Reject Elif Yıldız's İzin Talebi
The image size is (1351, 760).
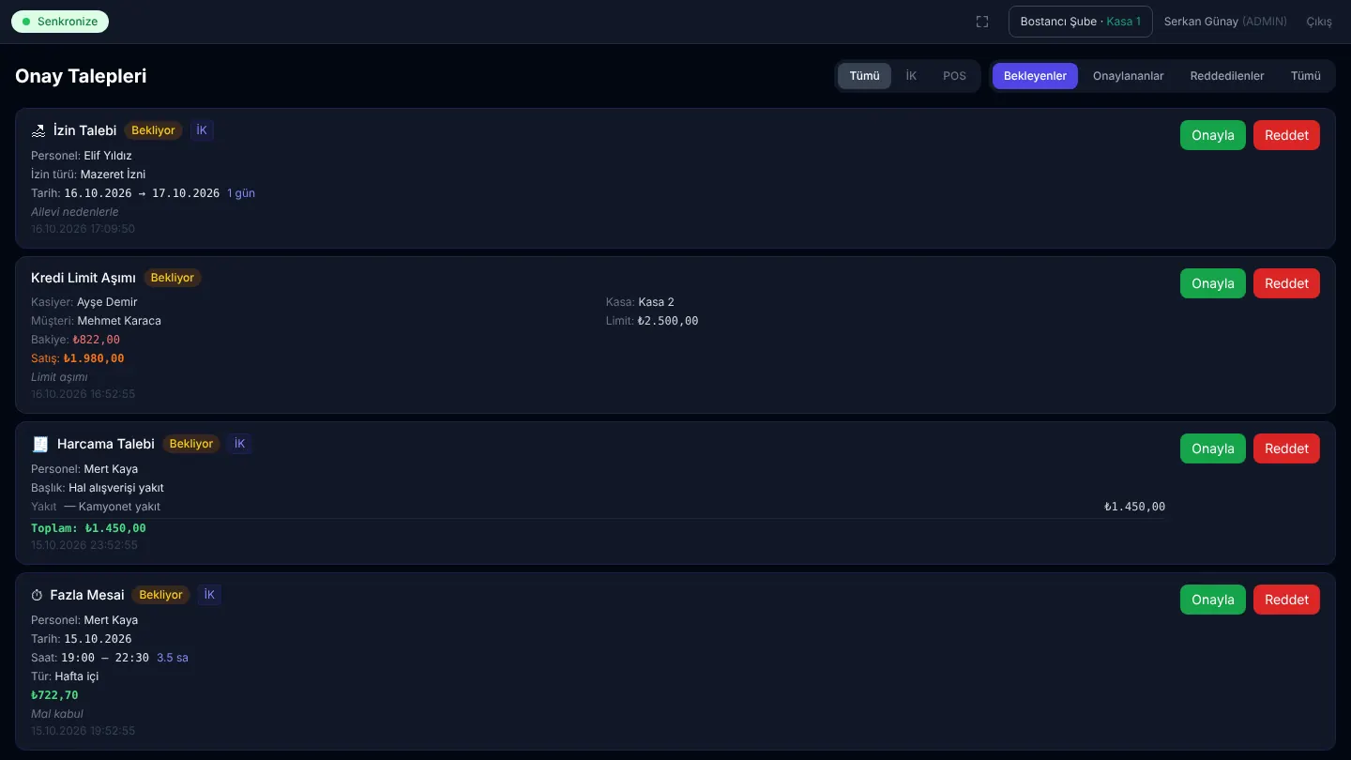point(1286,135)
